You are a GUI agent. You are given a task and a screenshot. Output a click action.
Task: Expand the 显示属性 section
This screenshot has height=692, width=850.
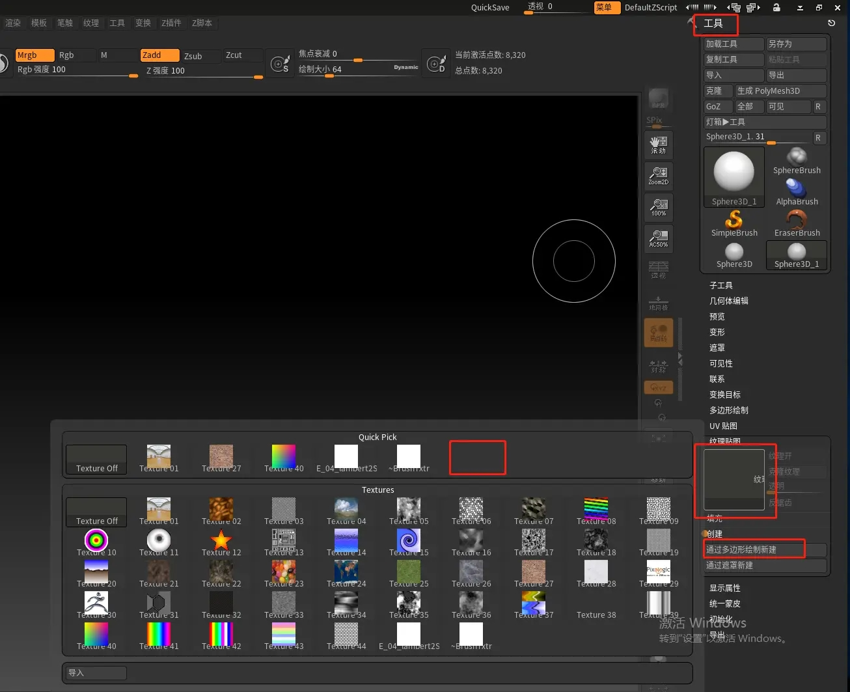pyautogui.click(x=724, y=588)
